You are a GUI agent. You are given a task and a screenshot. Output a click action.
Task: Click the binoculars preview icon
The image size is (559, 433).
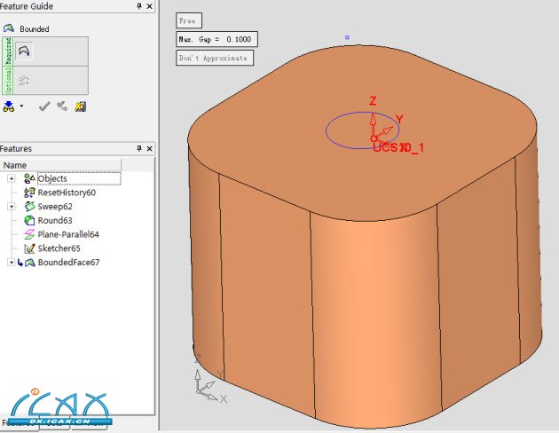pos(9,106)
